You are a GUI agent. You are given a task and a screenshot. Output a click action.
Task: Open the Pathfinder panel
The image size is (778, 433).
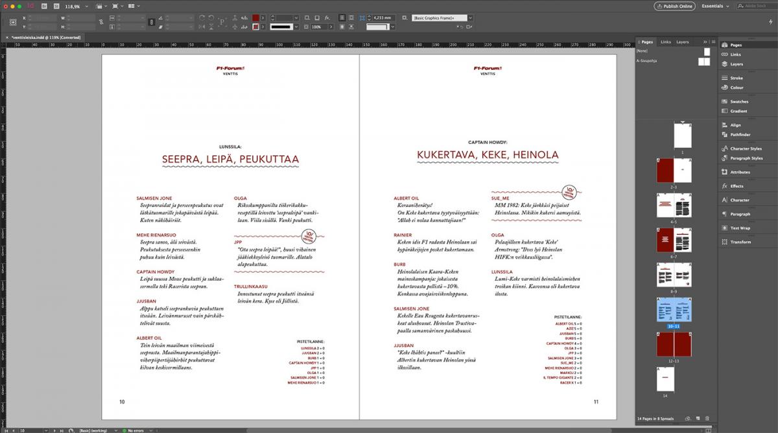[740, 135]
